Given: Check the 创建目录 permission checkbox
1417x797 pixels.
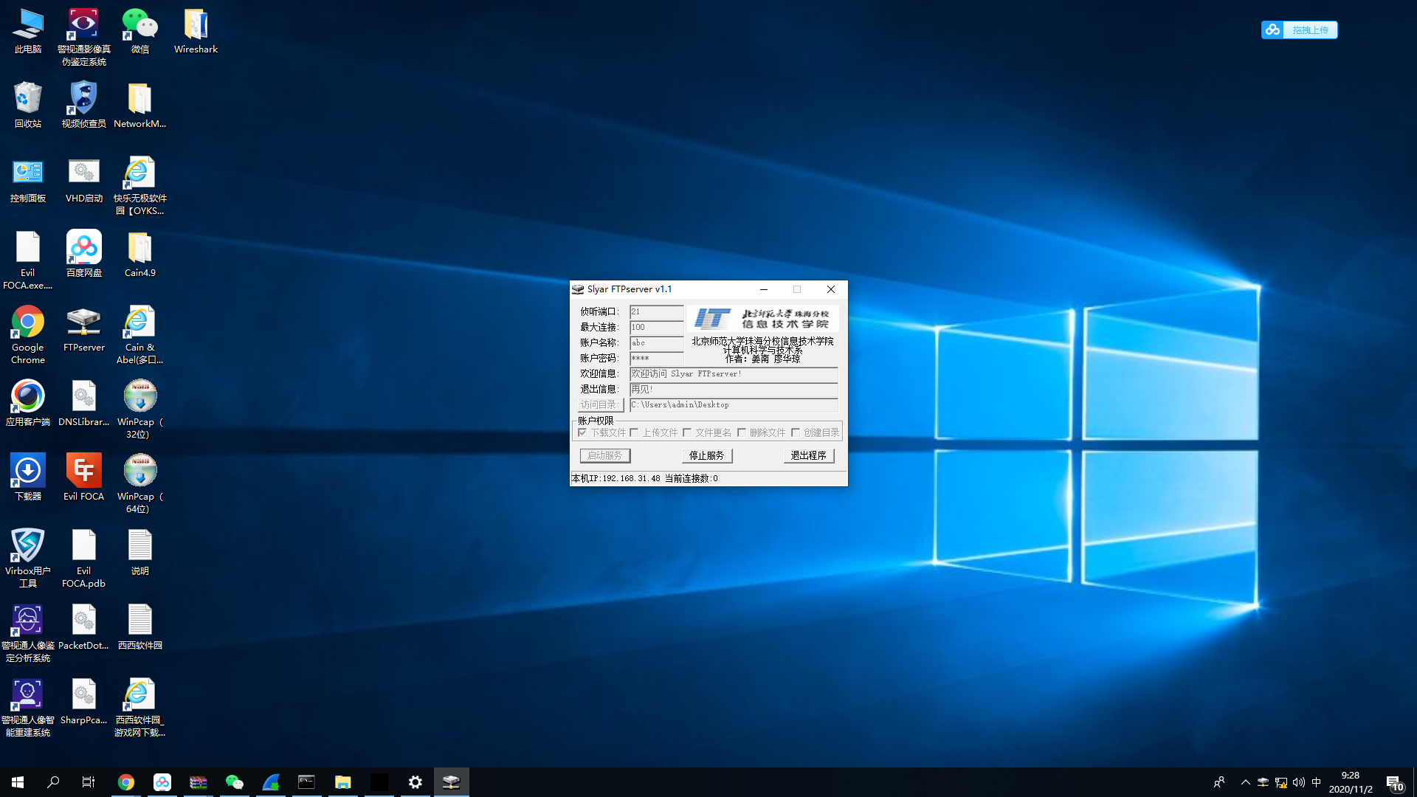Looking at the screenshot, I should pyautogui.click(x=796, y=432).
